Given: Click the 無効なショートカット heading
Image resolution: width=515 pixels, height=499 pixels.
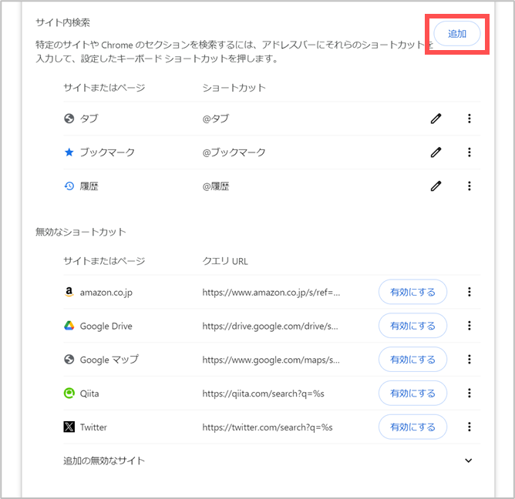Looking at the screenshot, I should (80, 232).
